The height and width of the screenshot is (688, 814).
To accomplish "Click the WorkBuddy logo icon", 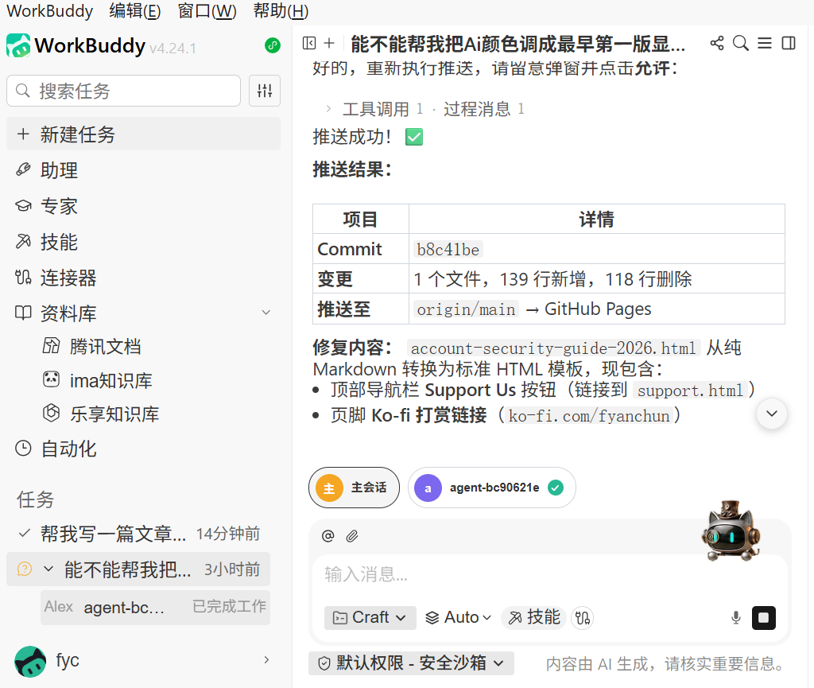I will [x=19, y=45].
